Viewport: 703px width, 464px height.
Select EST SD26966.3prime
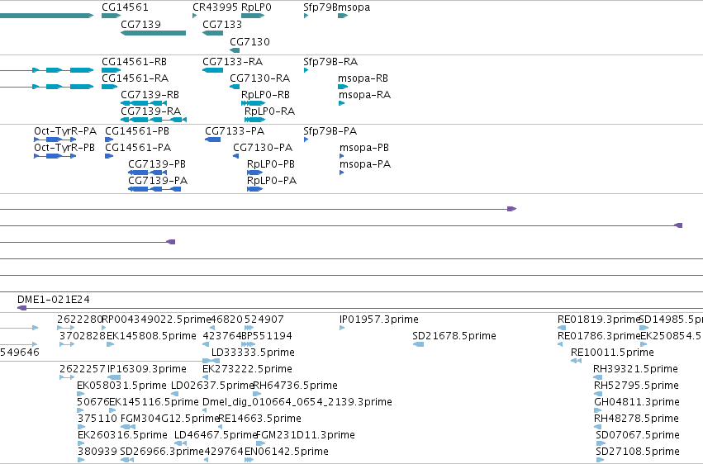click(127, 460)
